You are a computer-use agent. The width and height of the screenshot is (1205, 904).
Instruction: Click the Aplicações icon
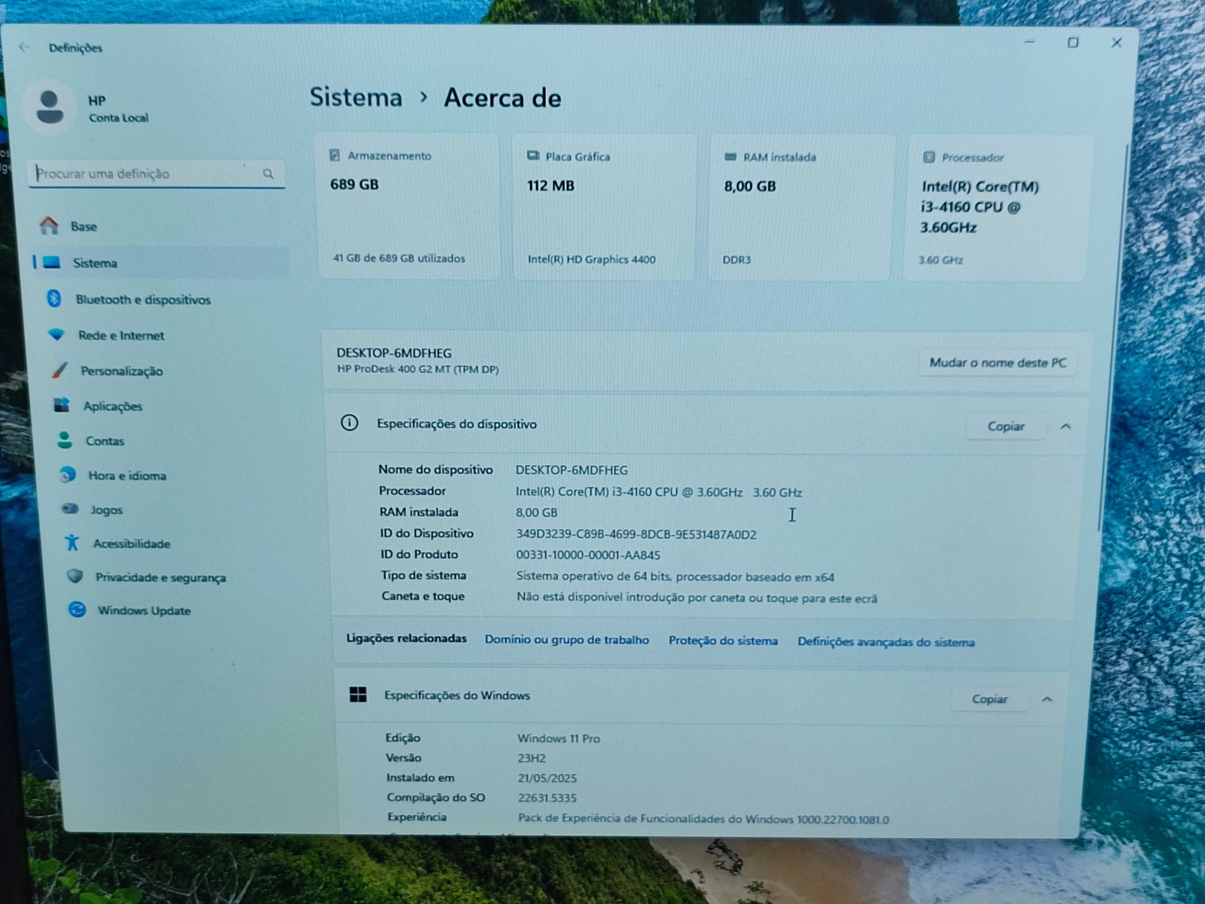(x=61, y=405)
